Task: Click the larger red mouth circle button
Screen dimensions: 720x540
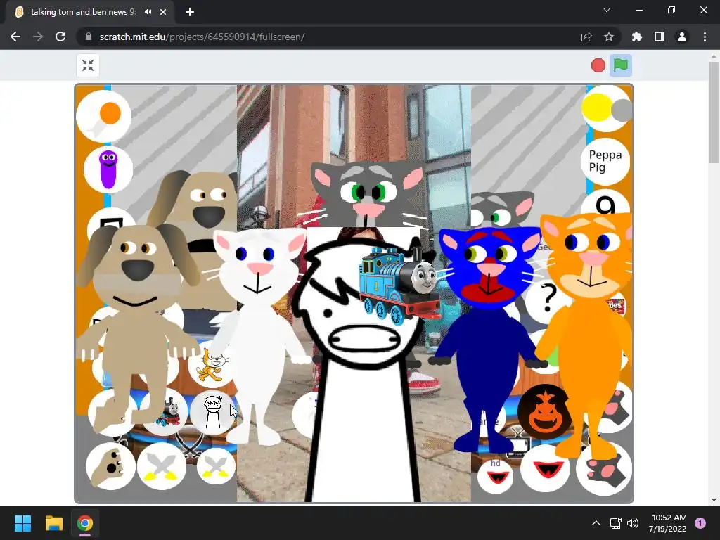Action: click(545, 468)
